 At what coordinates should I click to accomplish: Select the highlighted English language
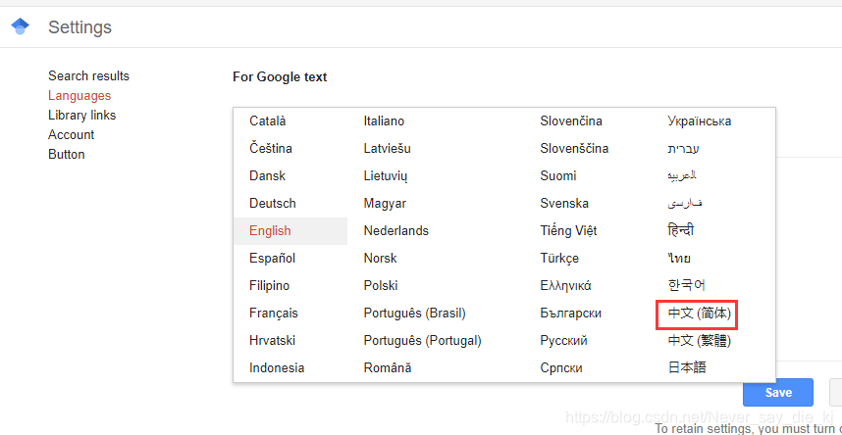pos(290,231)
